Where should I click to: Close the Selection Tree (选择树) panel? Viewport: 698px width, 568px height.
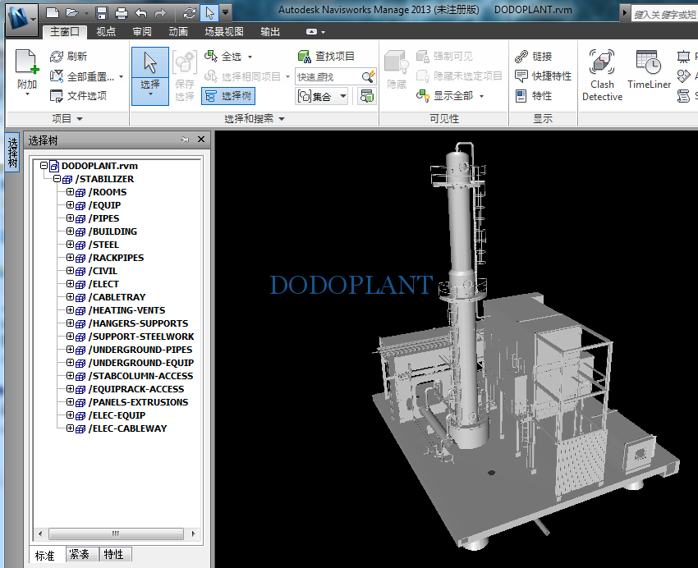point(201,140)
